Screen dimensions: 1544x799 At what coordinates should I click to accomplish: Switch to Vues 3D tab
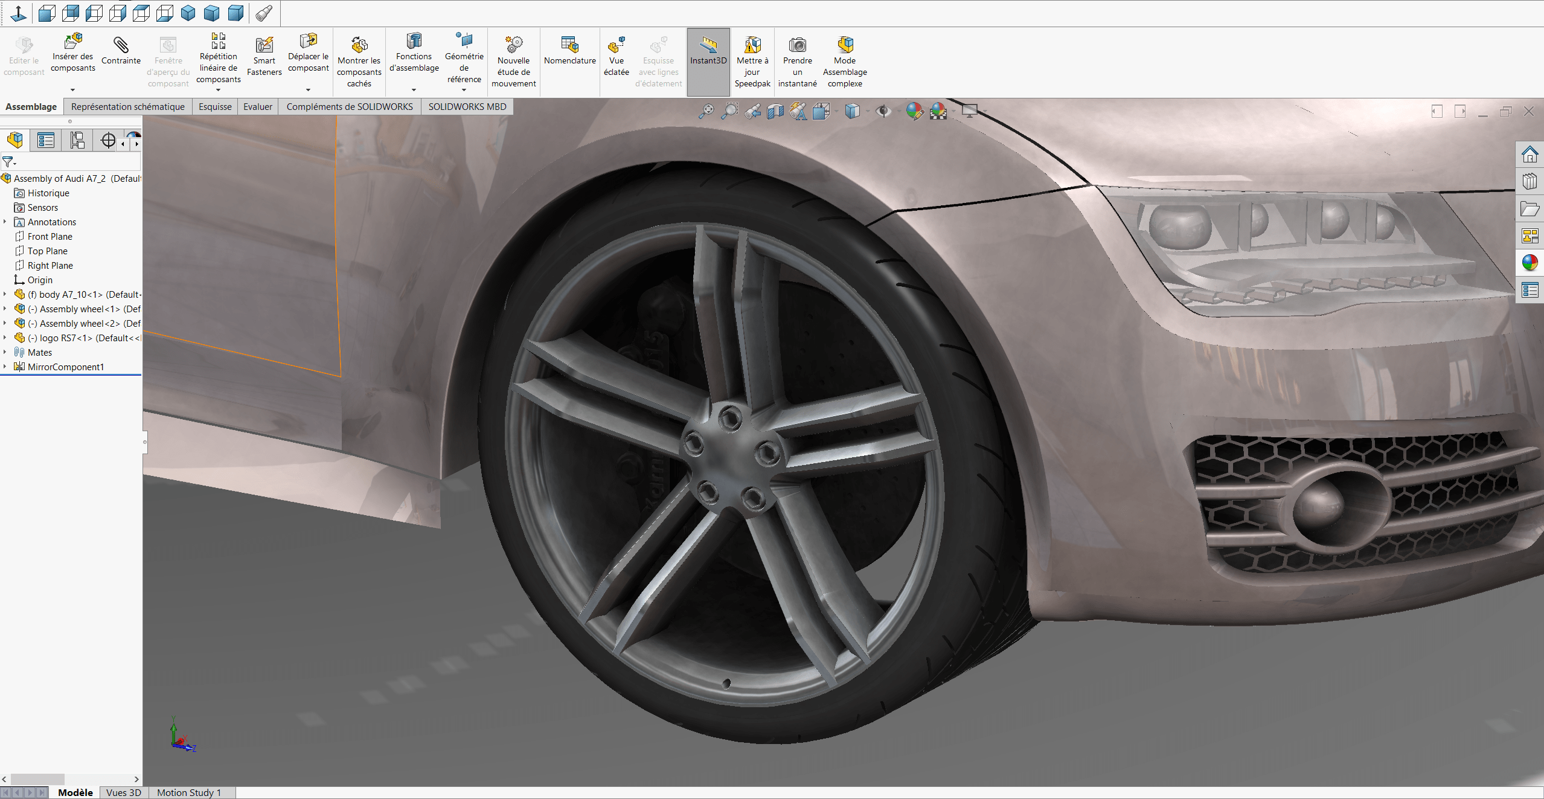124,792
